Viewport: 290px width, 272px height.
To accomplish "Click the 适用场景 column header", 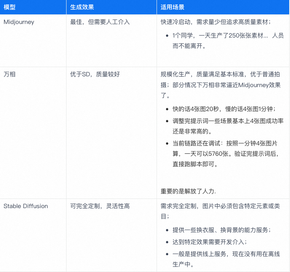I will [223, 7].
